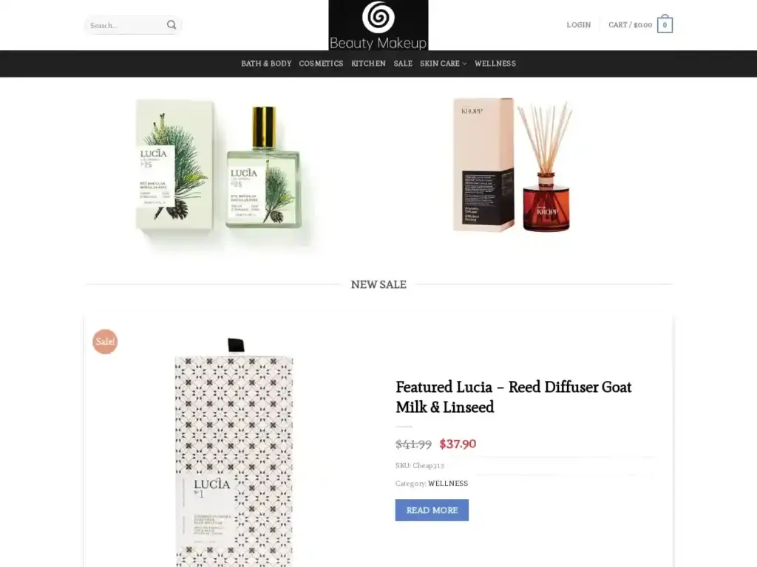This screenshot has height=567, width=757.
Task: Click the Sale! badge on the product
Action: 105,341
